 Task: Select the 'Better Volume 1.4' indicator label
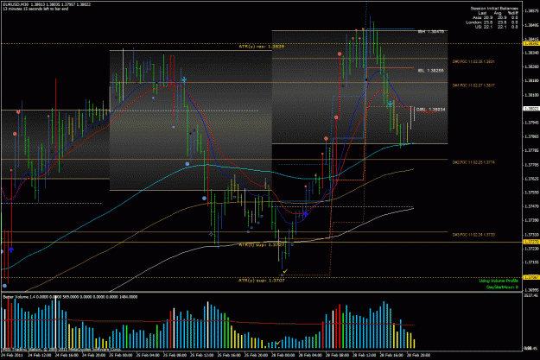coord(17,297)
